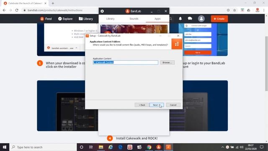The width and height of the screenshot is (268, 151).
Task: Click the browser back arrow
Action: click(4, 10)
